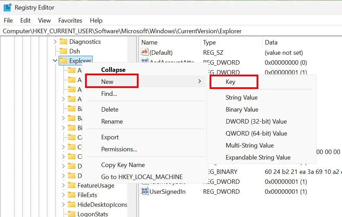Select the (Default) string value icon
The image size is (342, 217).
[x=145, y=52]
